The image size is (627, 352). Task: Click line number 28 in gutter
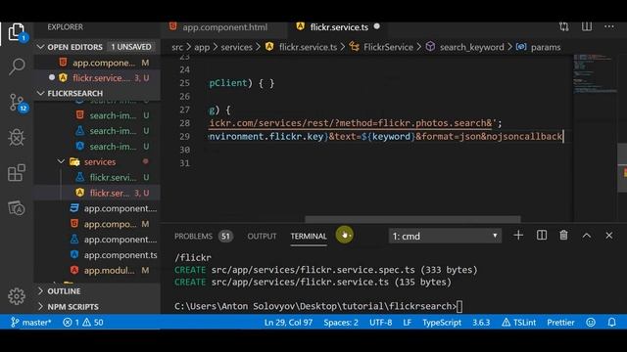pos(184,123)
